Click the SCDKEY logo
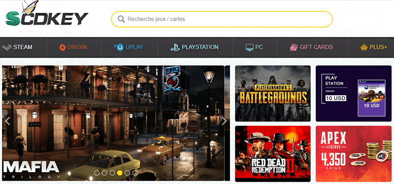 click(46, 13)
